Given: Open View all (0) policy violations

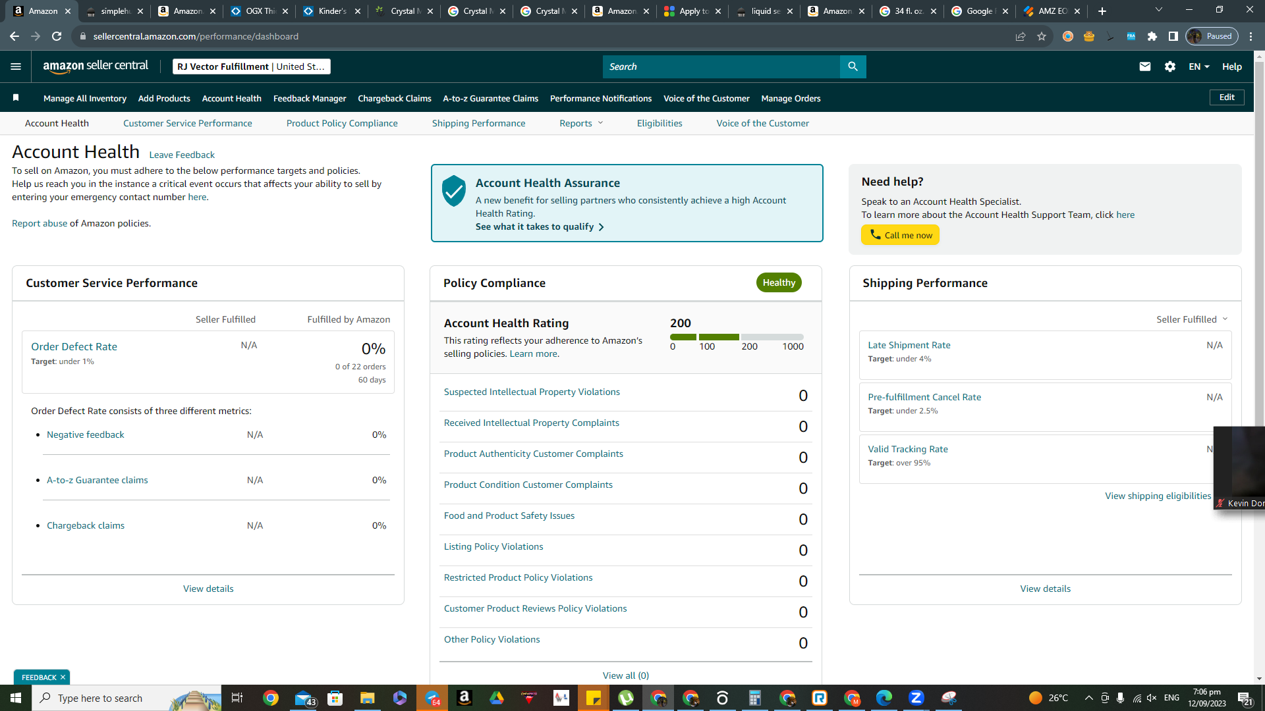Looking at the screenshot, I should click(x=626, y=675).
